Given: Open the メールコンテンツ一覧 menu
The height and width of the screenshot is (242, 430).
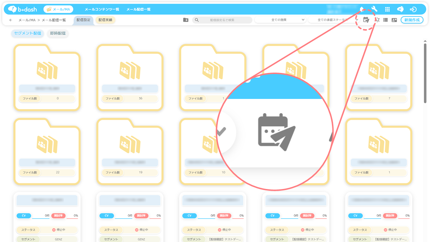Looking at the screenshot, I should 102,9.
